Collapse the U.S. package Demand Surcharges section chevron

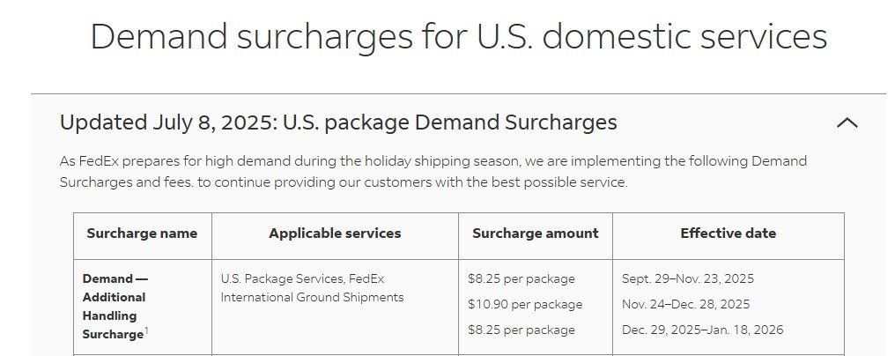[847, 122]
